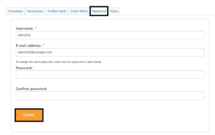Click the Confirm password: label
215x135 pixels.
point(31,89)
